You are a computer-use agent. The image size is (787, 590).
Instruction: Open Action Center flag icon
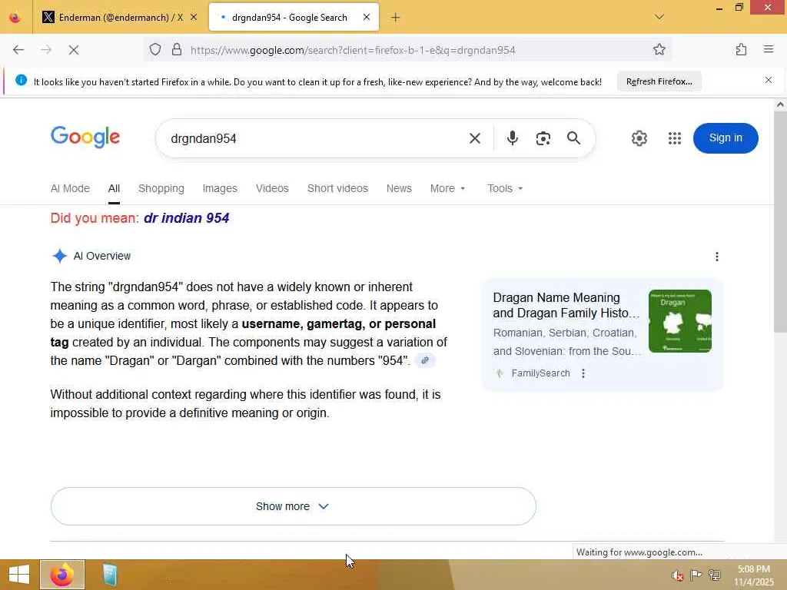696,575
